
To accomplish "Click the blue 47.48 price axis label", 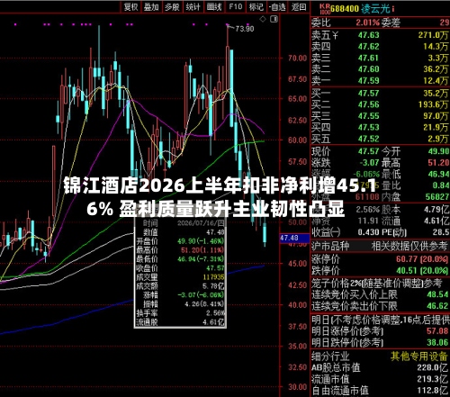I will (294, 238).
